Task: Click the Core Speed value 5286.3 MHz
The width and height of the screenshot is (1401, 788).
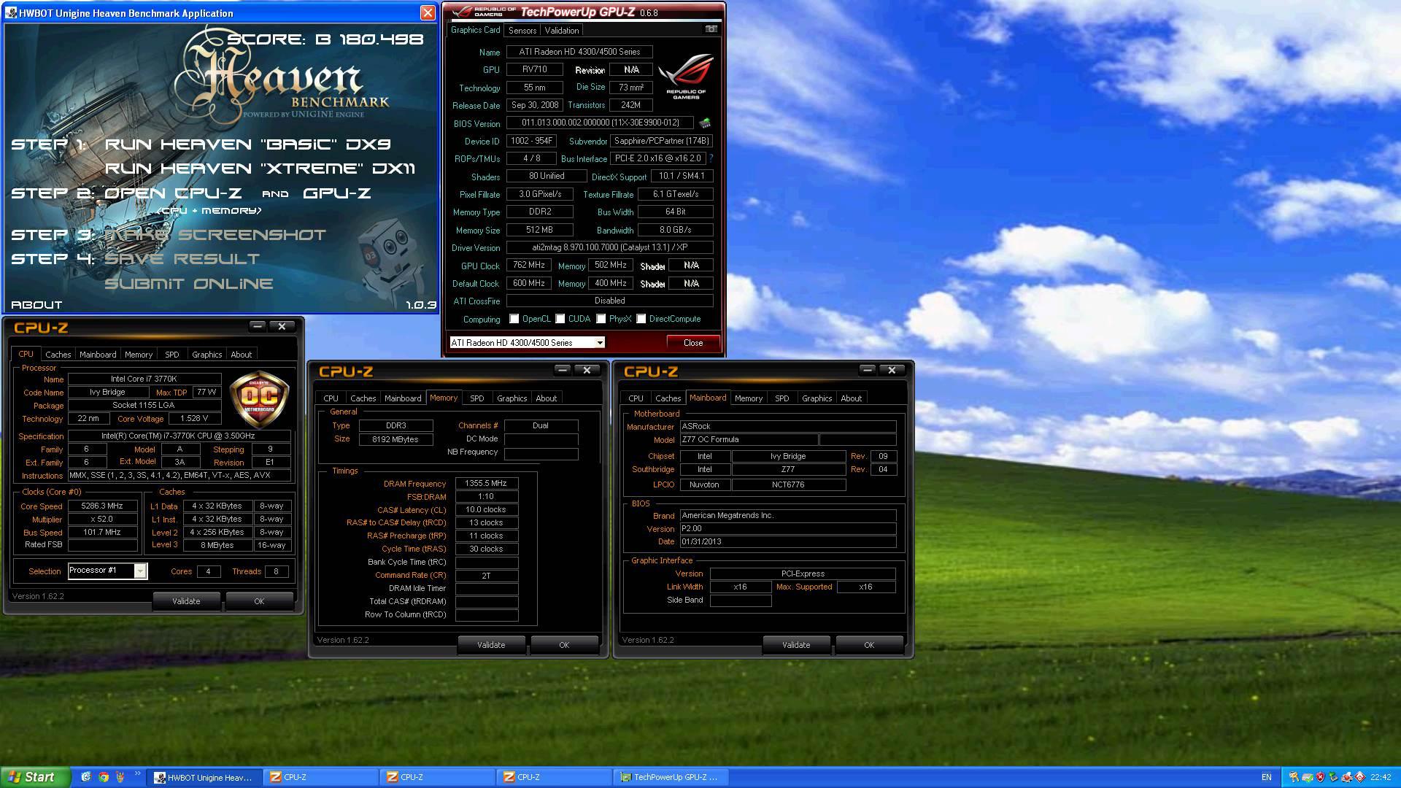Action: [102, 506]
